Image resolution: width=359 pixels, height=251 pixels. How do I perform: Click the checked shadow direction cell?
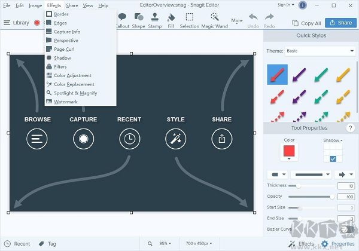[x=333, y=158]
